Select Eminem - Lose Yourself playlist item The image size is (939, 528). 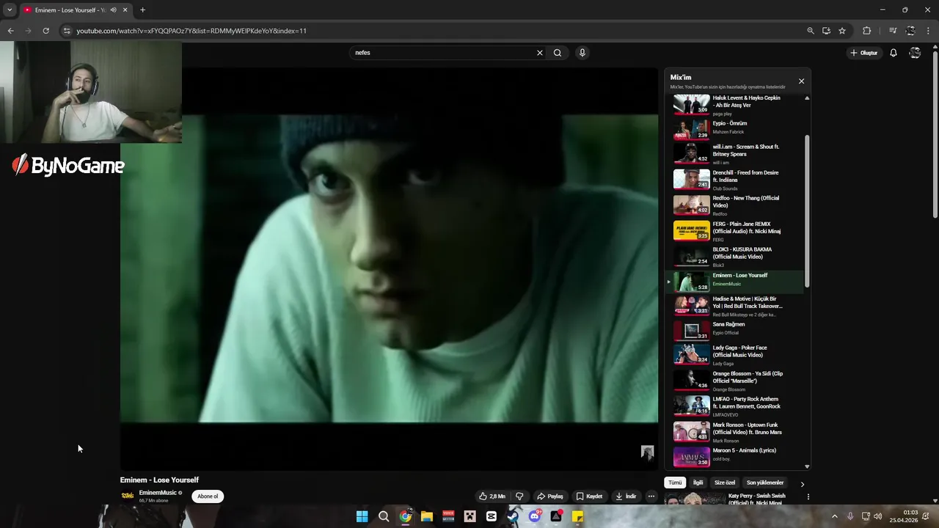734,282
